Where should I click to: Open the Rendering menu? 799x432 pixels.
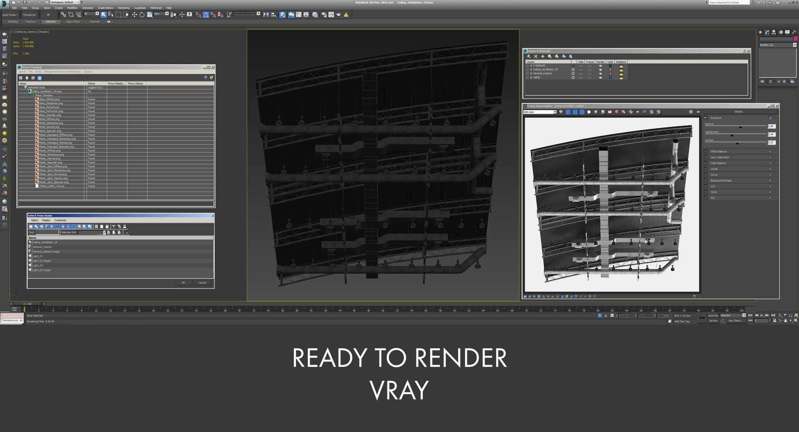pyautogui.click(x=124, y=8)
